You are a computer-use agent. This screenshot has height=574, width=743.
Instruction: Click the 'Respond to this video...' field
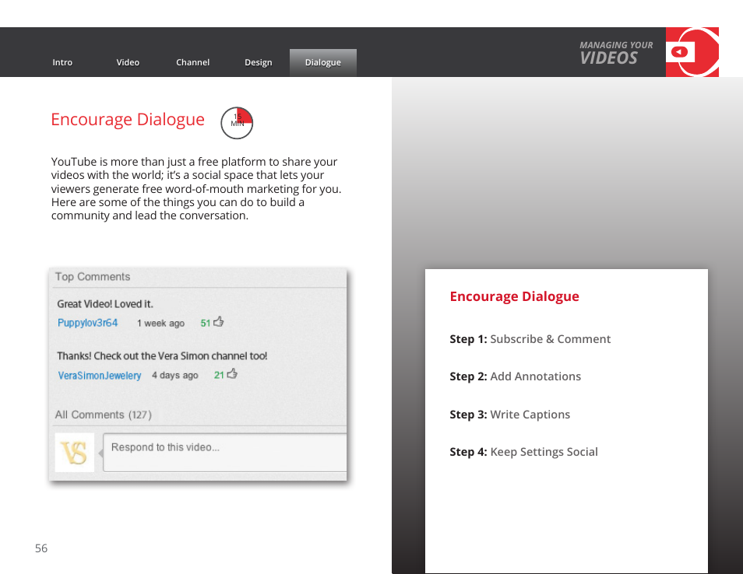click(x=224, y=452)
